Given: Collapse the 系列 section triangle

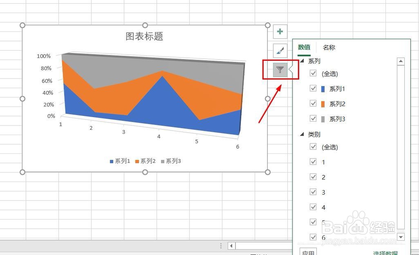Looking at the screenshot, I should click(302, 61).
